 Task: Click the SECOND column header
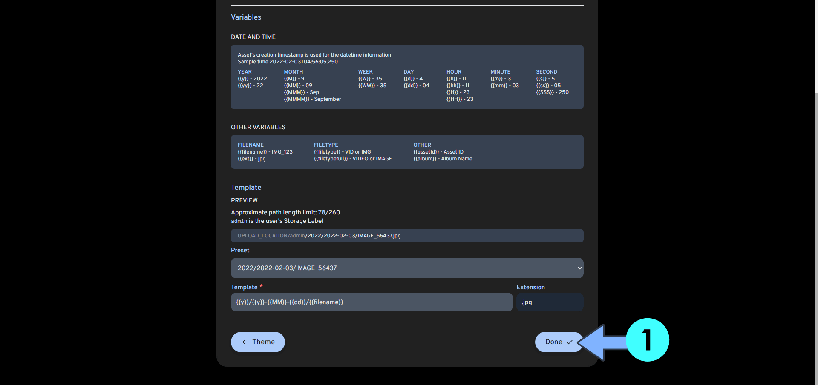[547, 72]
